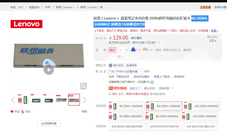Click the 企业购更优惠 button
This screenshot has width=227, height=132.
pos(49,123)
